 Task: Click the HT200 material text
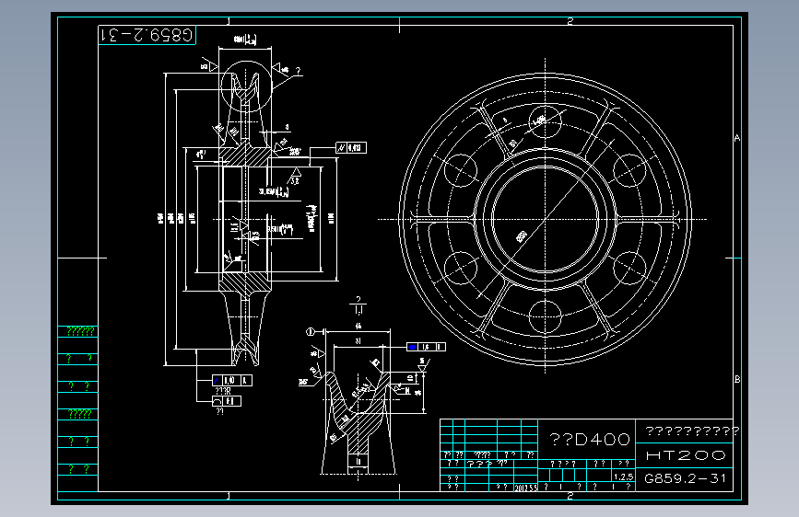click(685, 455)
